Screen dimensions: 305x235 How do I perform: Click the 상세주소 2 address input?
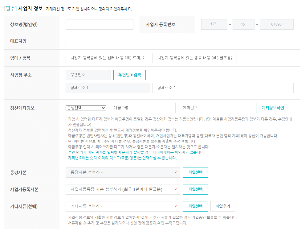pyautogui.click(x=223, y=88)
